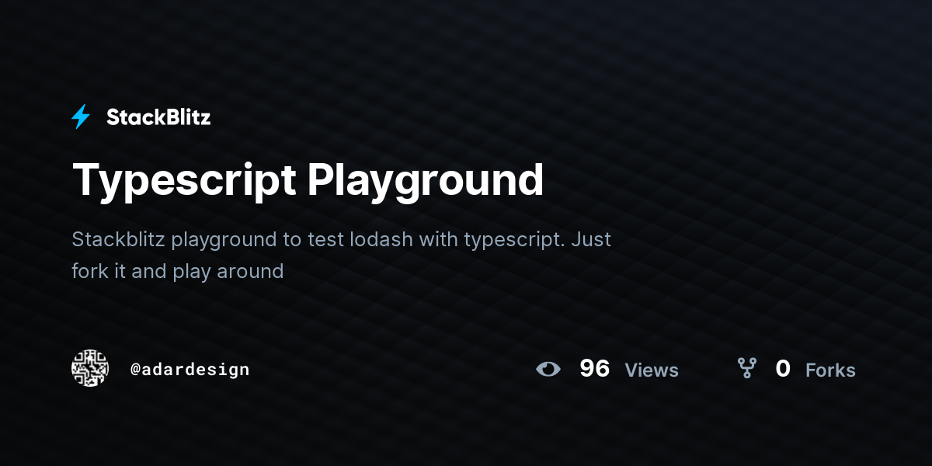Image resolution: width=932 pixels, height=466 pixels.
Task: Click the project description text
Action: pos(342,255)
